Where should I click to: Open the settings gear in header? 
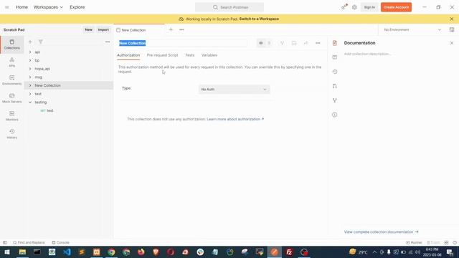coord(354,7)
